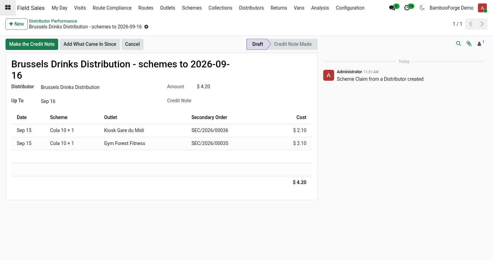Cancel the scheme claim
The height and width of the screenshot is (260, 493).
point(132,44)
